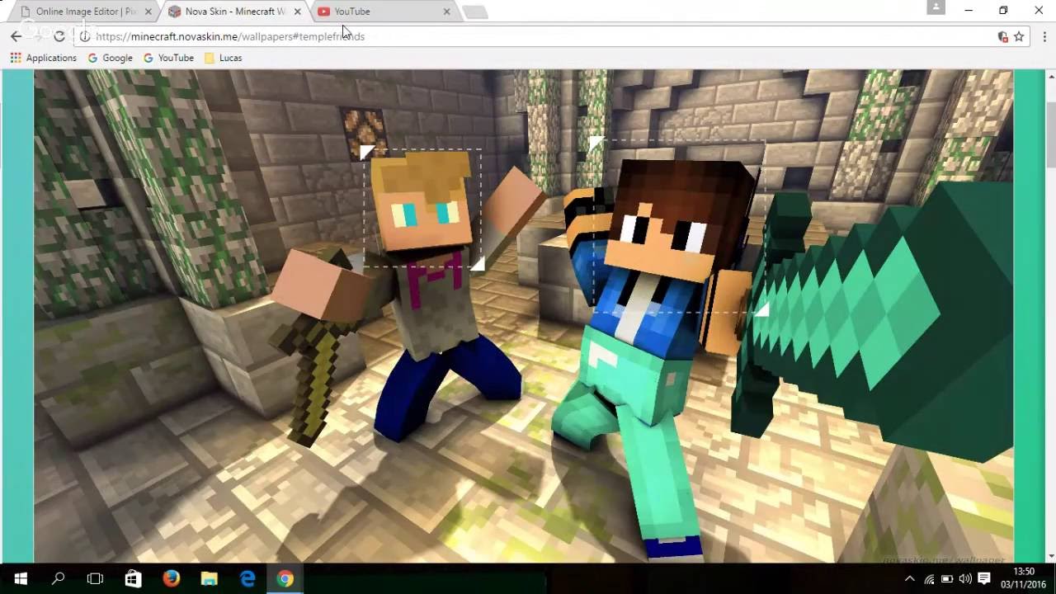Open the Chrome profile user button
This screenshot has width=1056, height=594.
click(x=936, y=7)
